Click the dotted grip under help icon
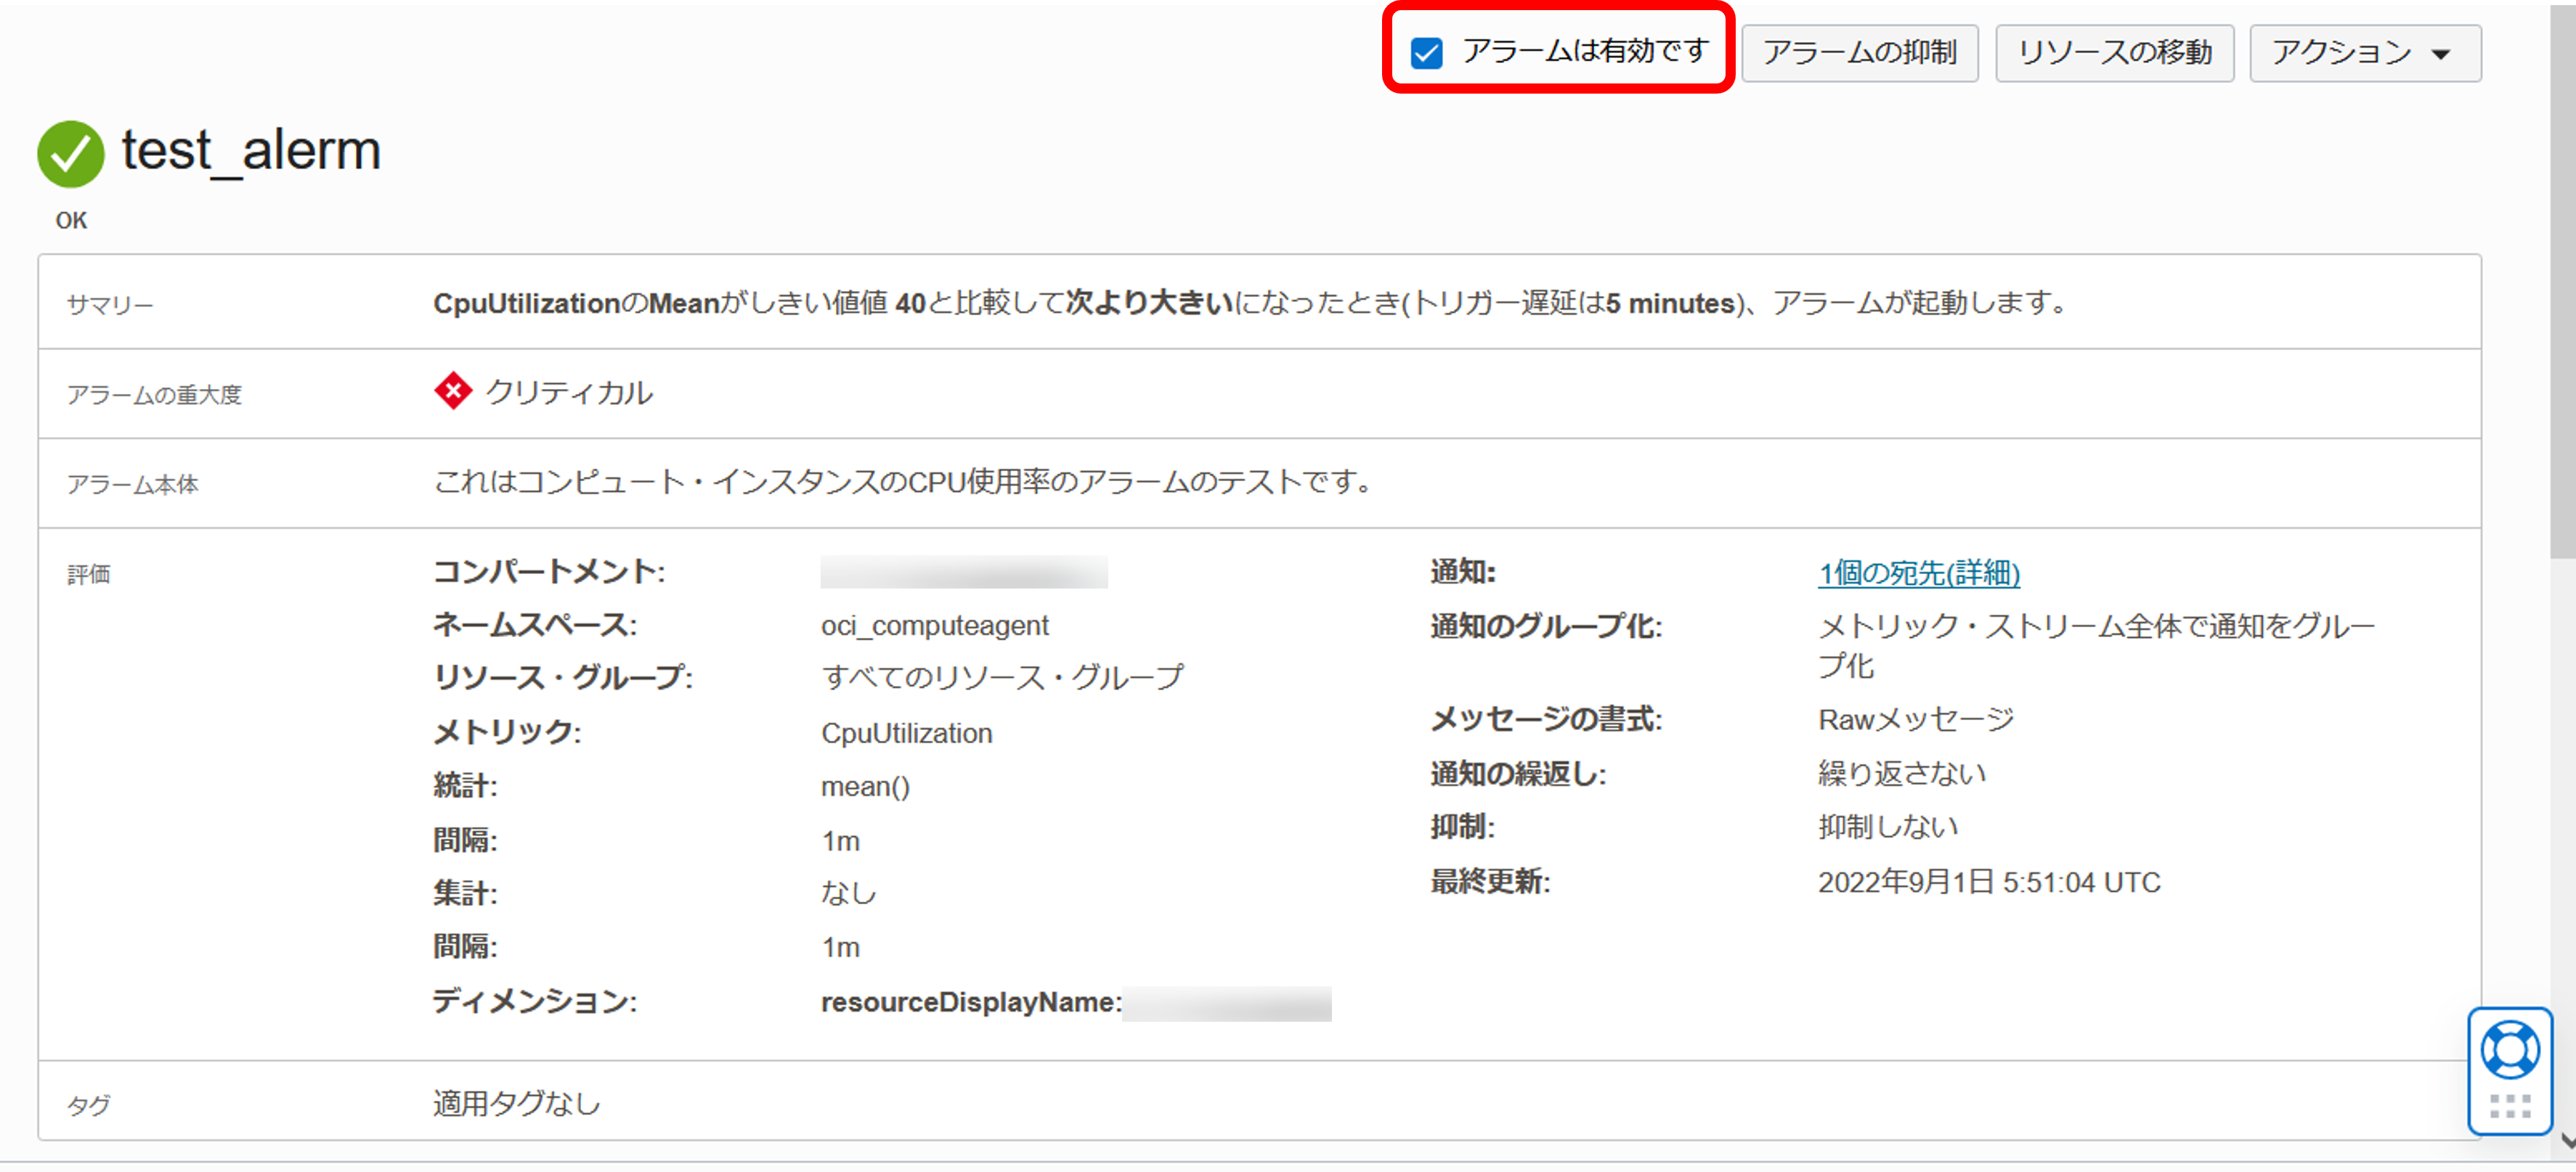The width and height of the screenshot is (2576, 1172). [2509, 1105]
